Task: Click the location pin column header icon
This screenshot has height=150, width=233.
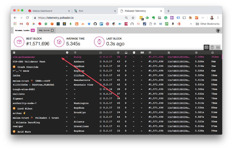Action: coord(75,52)
